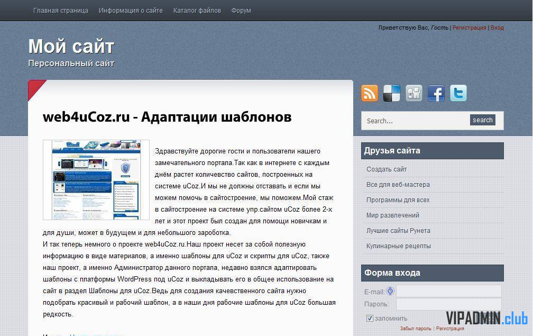Open the Все для веб-мастера link
533x336 pixels.
pyautogui.click(x=398, y=184)
